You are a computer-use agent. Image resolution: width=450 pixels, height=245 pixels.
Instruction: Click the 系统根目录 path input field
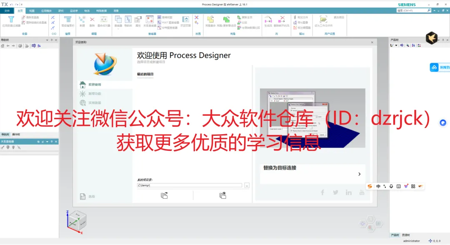[190, 185]
